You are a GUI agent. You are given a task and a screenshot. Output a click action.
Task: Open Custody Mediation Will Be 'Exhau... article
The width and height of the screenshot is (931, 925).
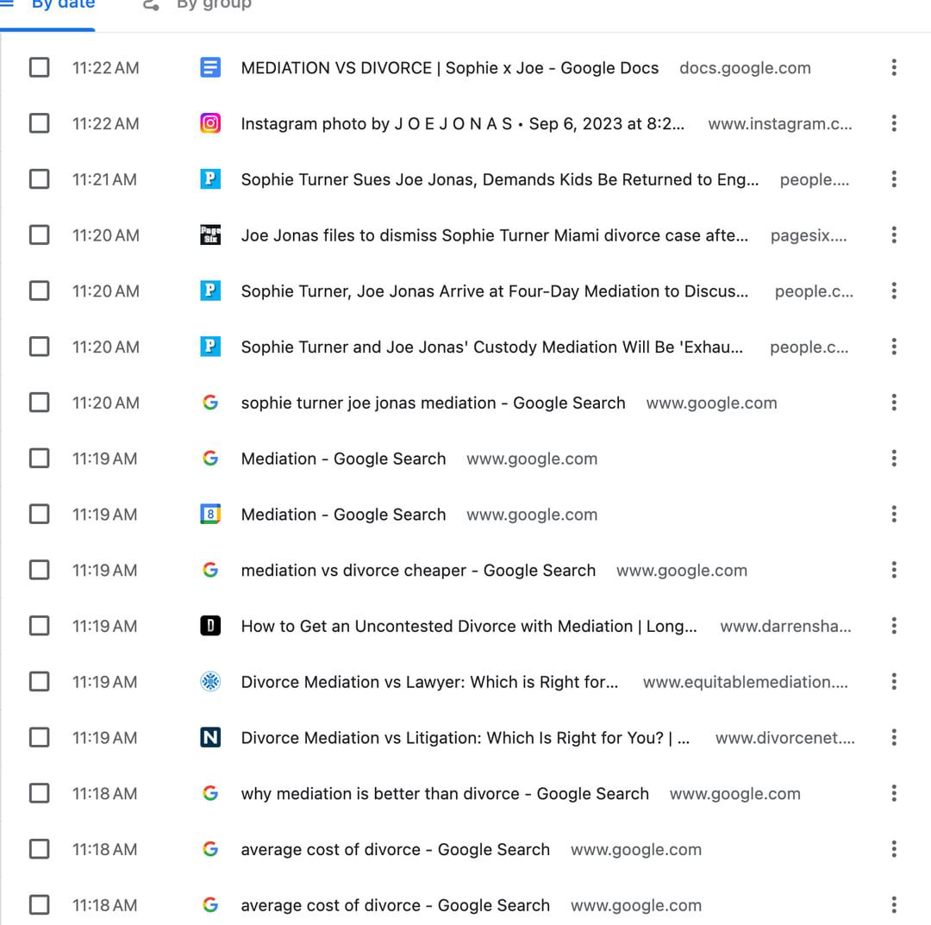491,347
